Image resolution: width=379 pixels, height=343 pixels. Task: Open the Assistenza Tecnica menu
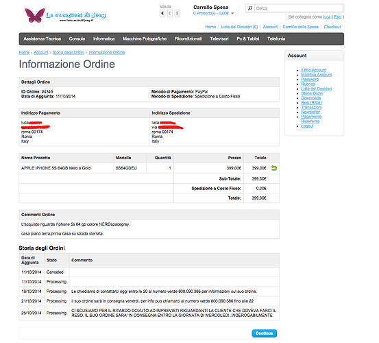(x=42, y=38)
